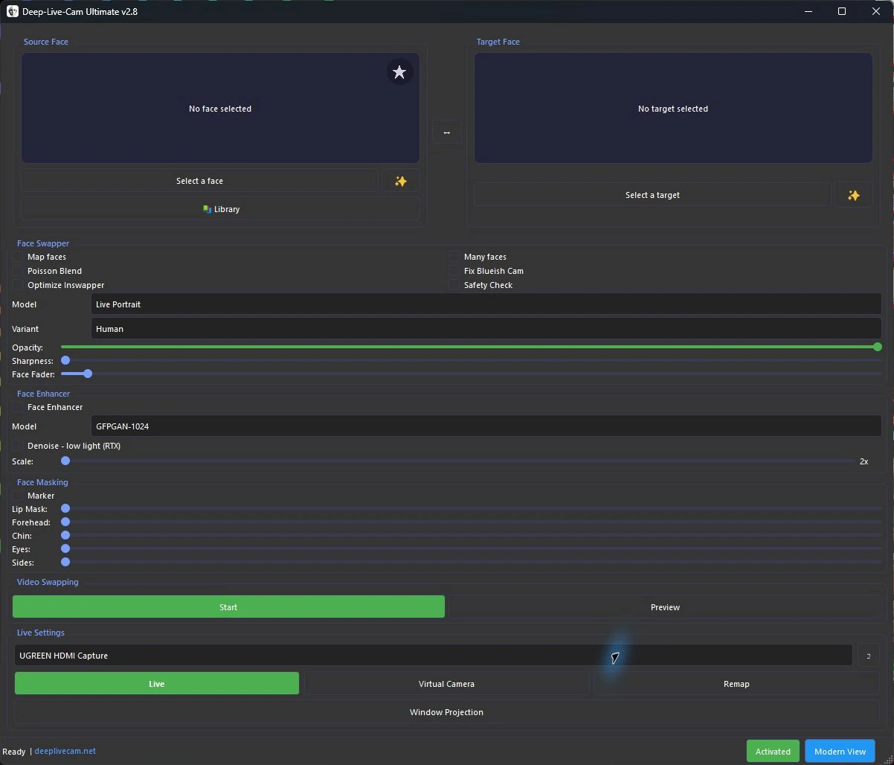Enable Optimize Inswapper option

click(18, 285)
